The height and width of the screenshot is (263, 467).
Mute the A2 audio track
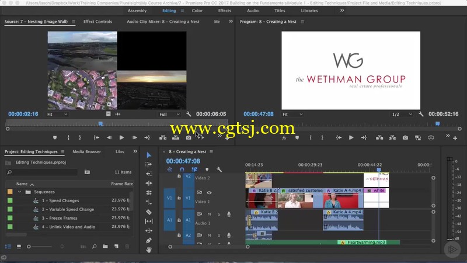(x=210, y=236)
